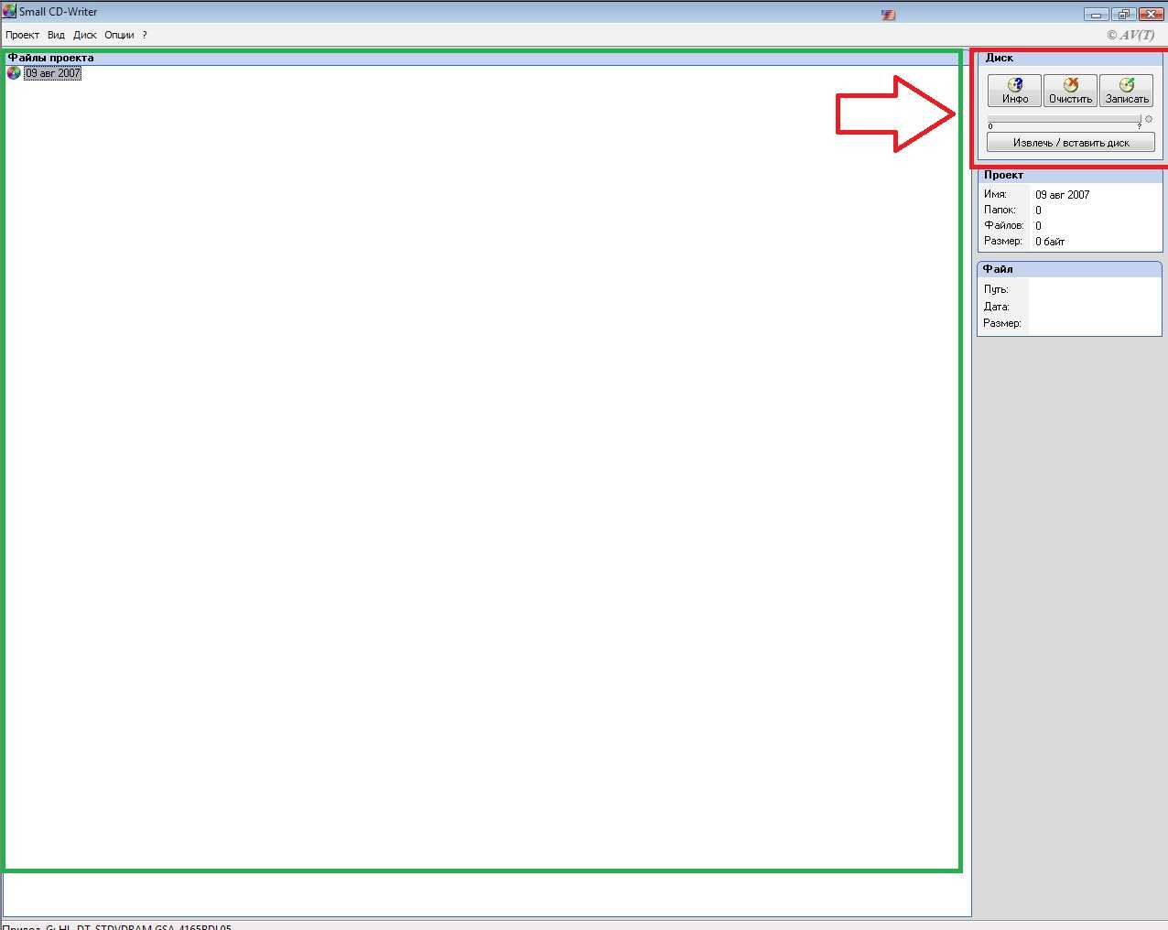This screenshot has width=1168, height=930.
Task: Click the Размер value 0 байт
Action: [1050, 242]
